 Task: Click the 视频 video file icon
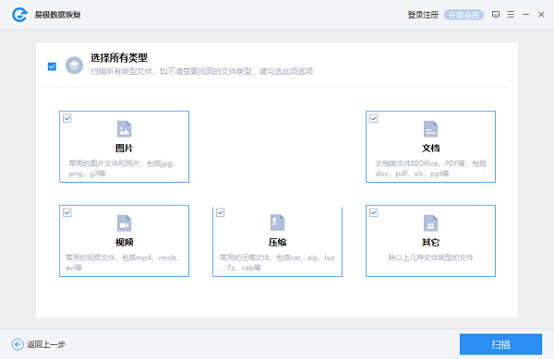coord(124,223)
